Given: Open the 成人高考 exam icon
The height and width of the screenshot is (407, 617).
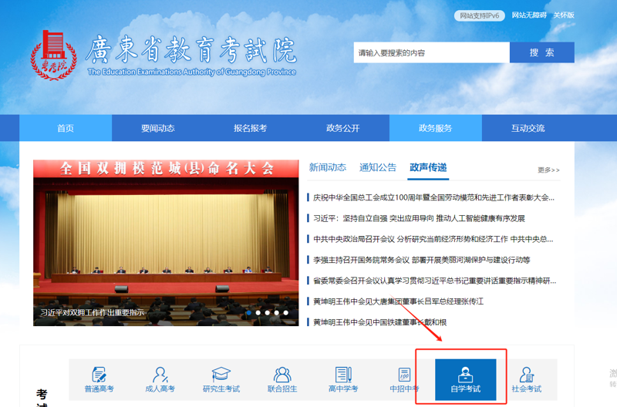Looking at the screenshot, I should [160, 379].
